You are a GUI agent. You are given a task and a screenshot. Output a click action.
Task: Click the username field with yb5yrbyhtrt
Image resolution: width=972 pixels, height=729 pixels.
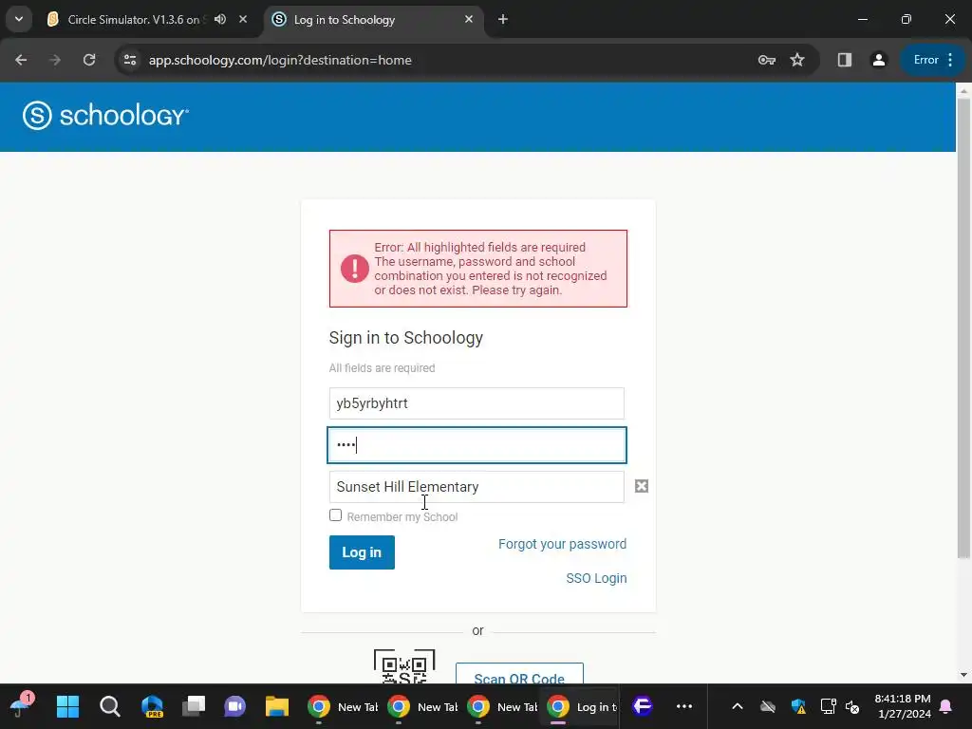477,403
